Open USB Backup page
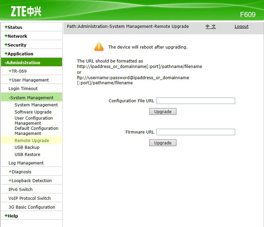264x227 pixels. point(27,147)
